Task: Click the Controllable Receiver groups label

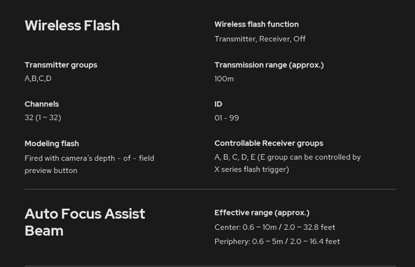Action: (269, 143)
